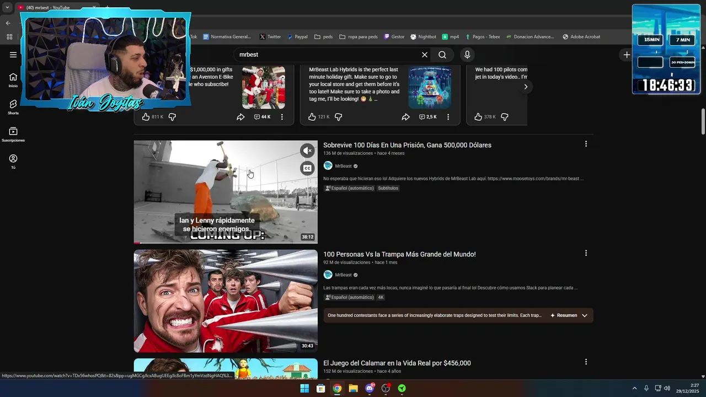Open the Gestor bookmark
Image resolution: width=706 pixels, height=397 pixels.
394,37
